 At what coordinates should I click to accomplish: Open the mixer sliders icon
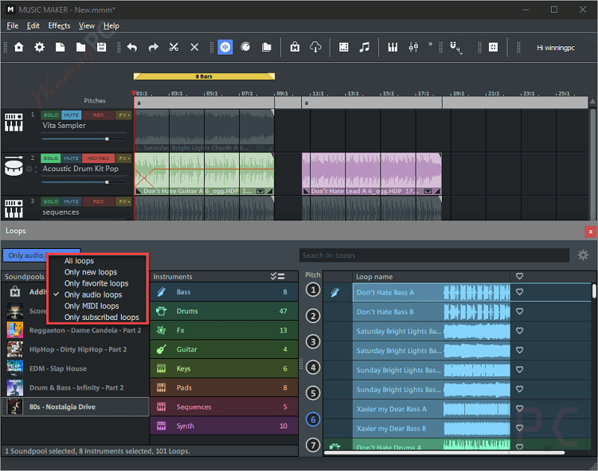pyautogui.click(x=413, y=47)
